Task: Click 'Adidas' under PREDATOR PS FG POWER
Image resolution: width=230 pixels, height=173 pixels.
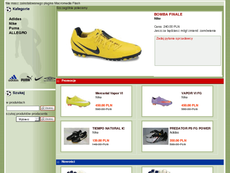Action: (174, 132)
